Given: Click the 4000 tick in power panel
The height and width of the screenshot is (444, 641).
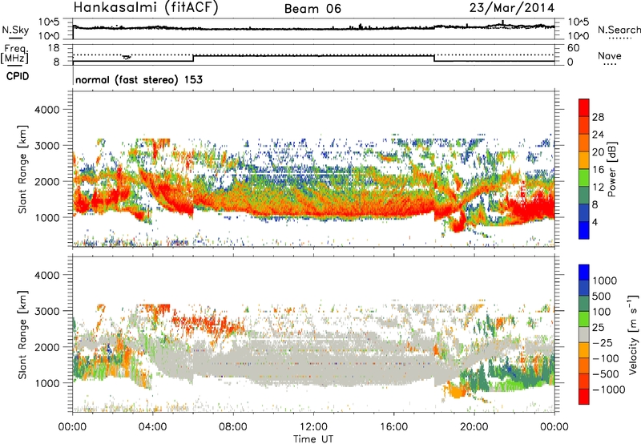Looking at the screenshot, I should [46, 110].
